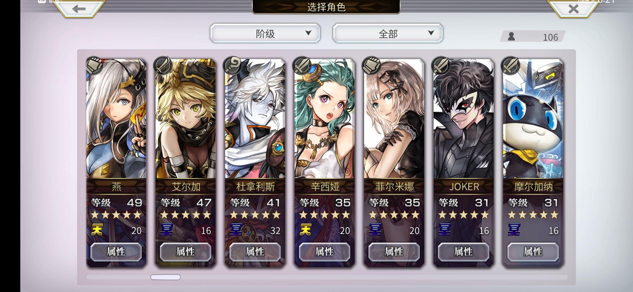The width and height of the screenshot is (633, 292).
Task: Open the 全部 filter dropdown
Action: (x=388, y=33)
